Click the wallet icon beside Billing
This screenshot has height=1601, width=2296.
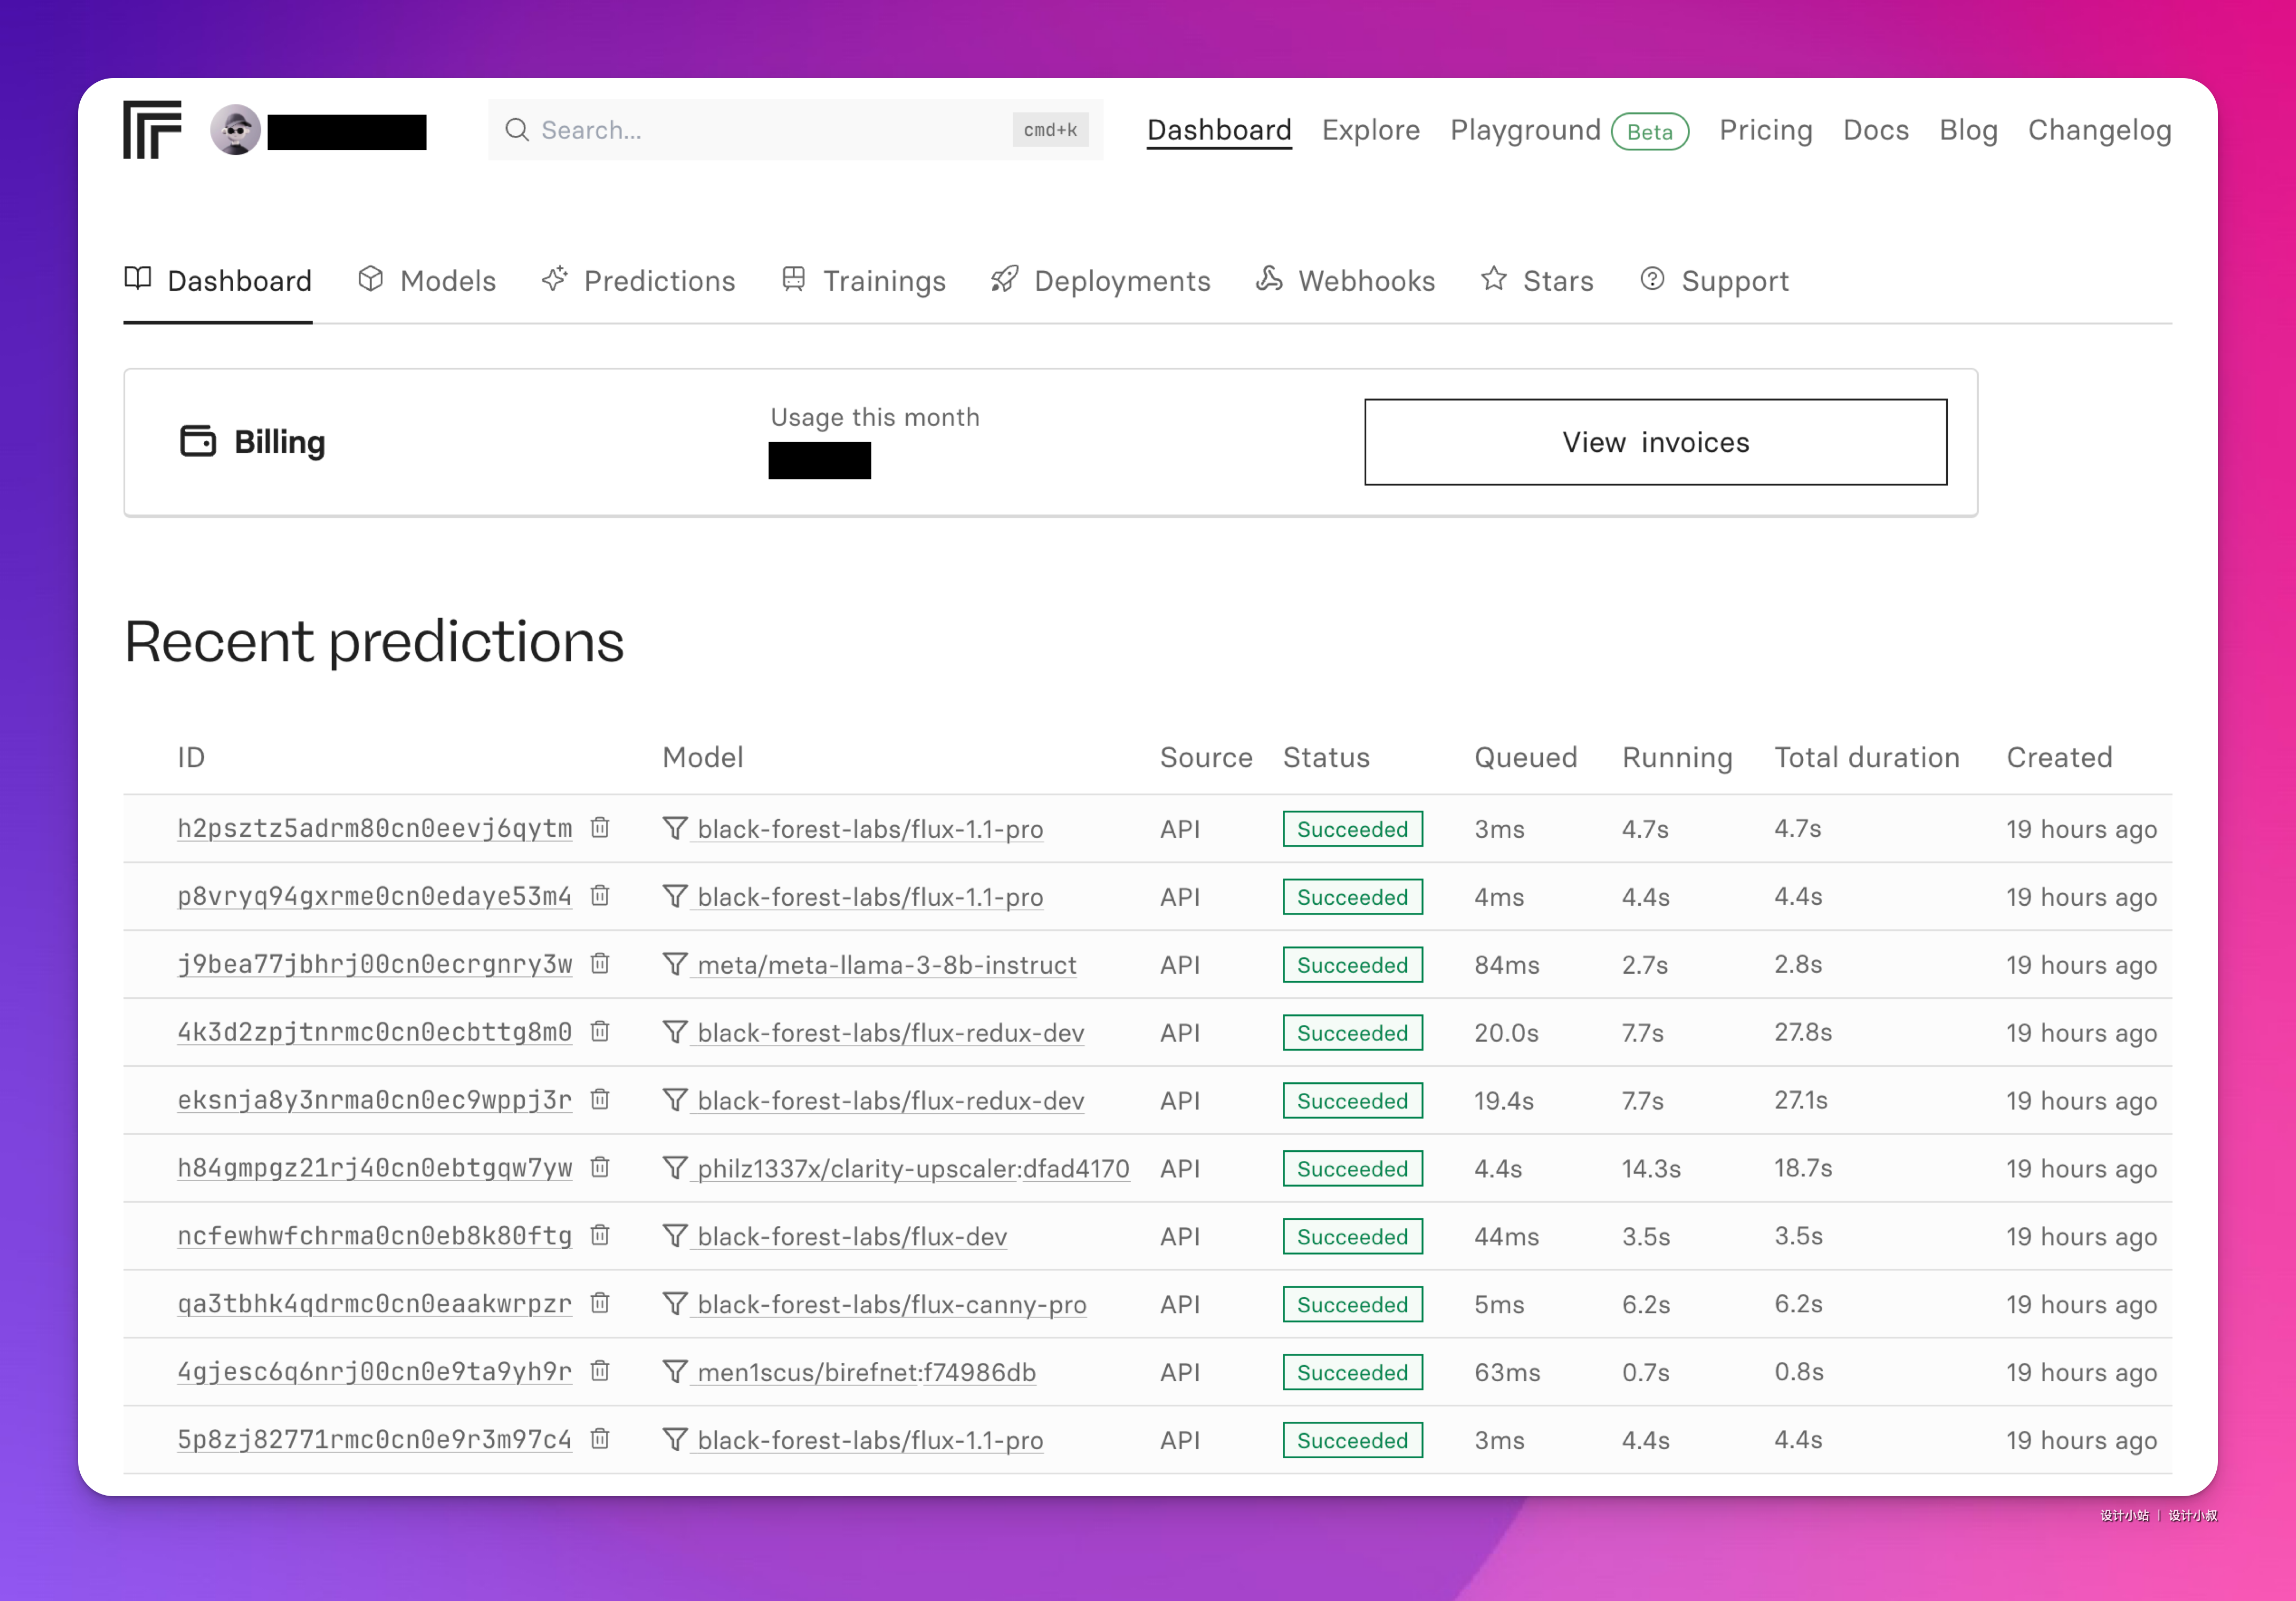point(198,441)
